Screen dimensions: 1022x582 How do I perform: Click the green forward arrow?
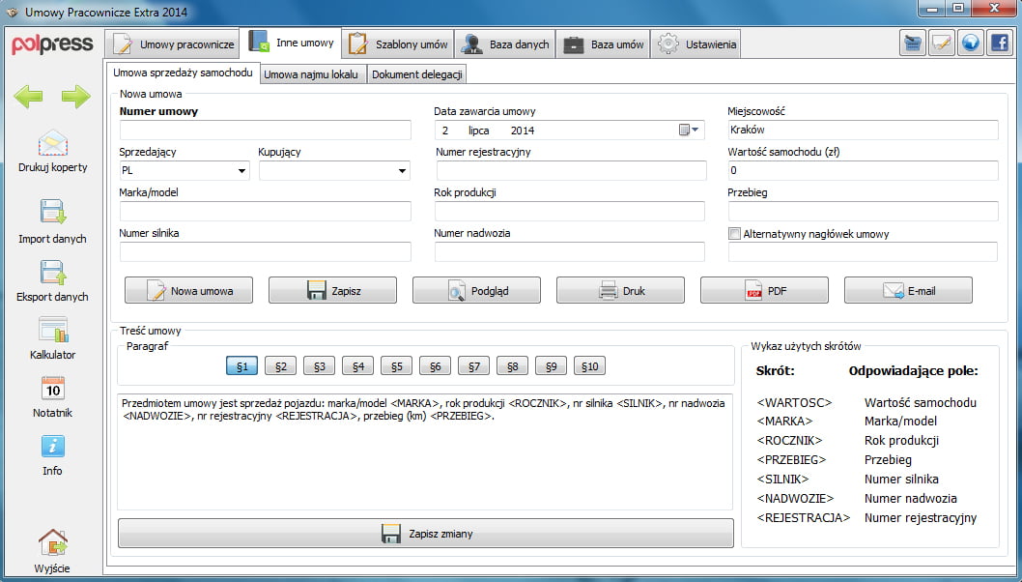click(x=75, y=96)
